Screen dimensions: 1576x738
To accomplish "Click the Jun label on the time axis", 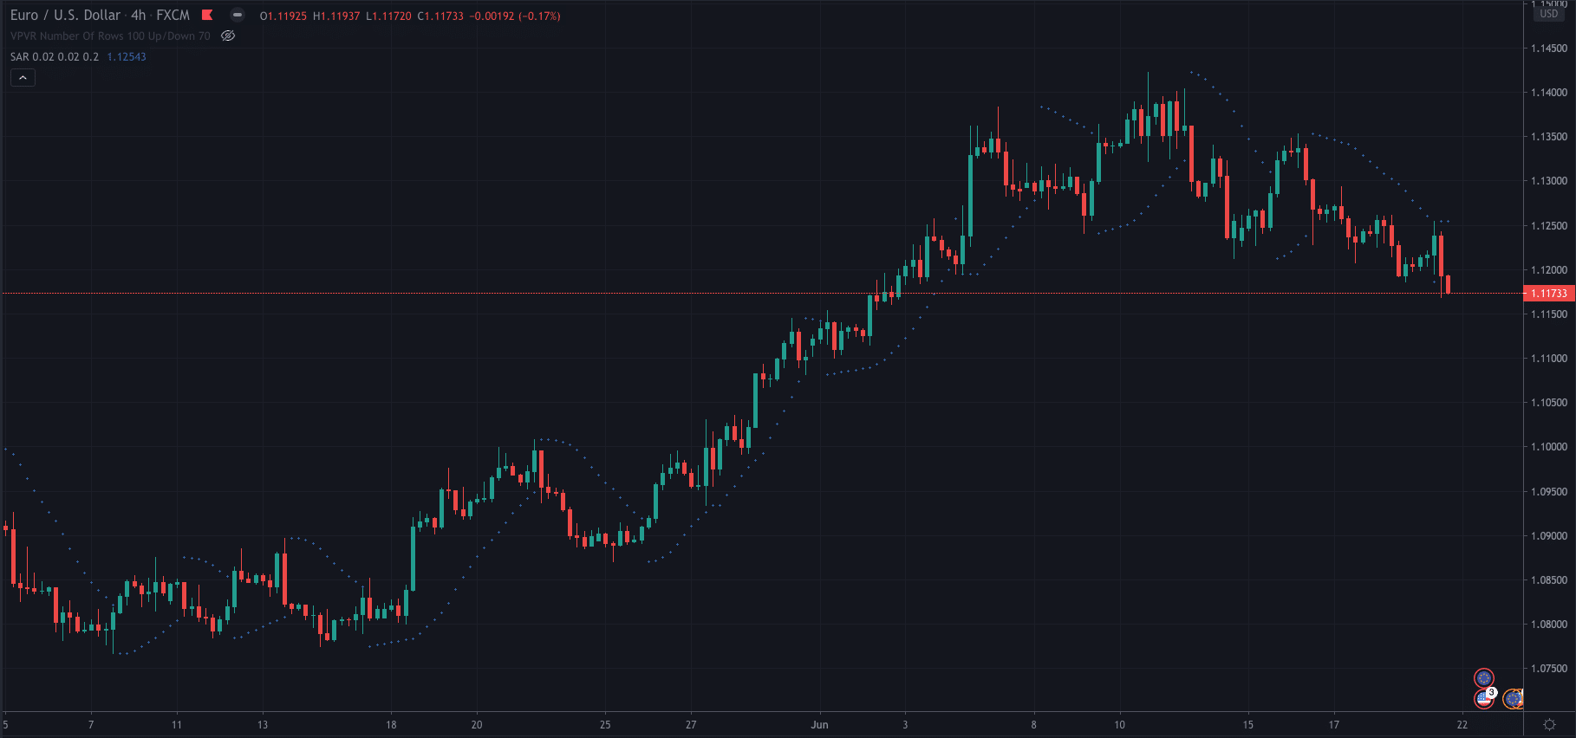I will 819,725.
